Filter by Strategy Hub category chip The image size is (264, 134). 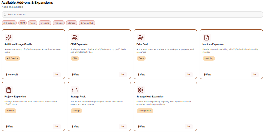(87, 23)
